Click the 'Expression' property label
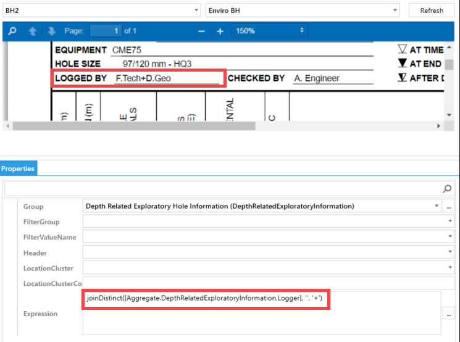460x342 pixels. point(41,314)
